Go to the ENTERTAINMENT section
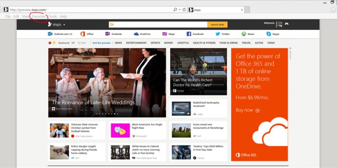The width and height of the screenshot is (337, 168). click(x=136, y=43)
